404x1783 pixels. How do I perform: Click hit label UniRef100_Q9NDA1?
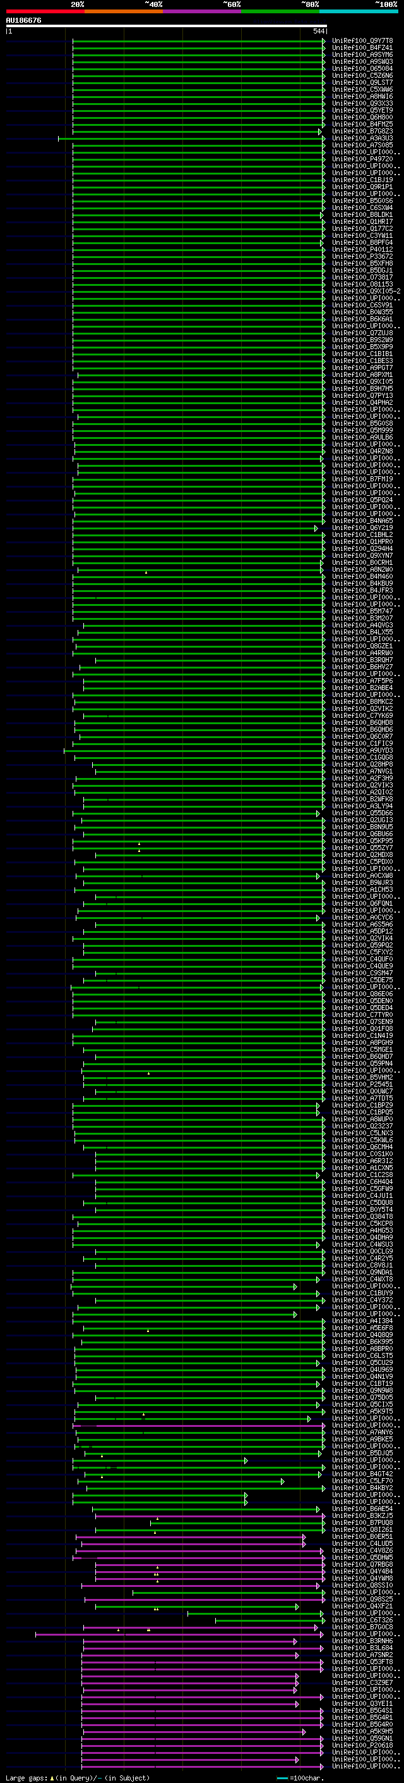click(362, 1273)
